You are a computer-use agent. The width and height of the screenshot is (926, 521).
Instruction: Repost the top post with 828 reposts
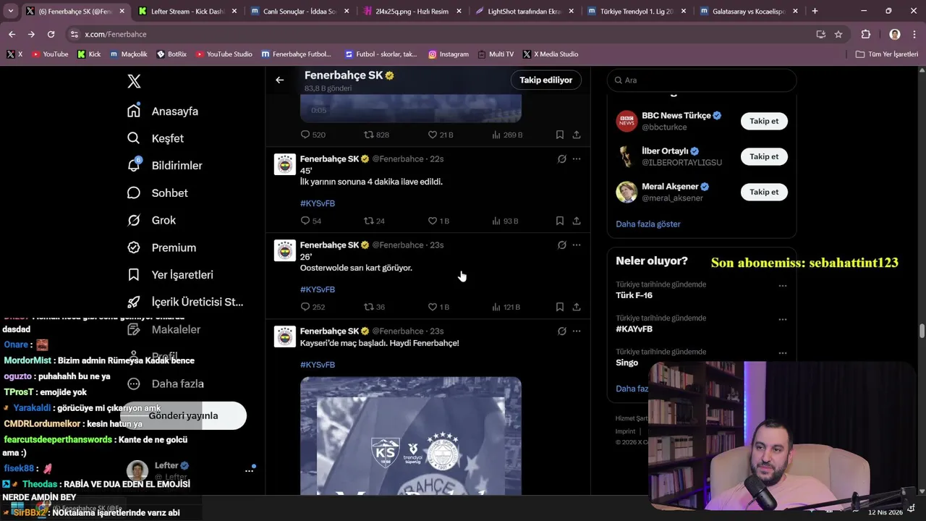(376, 135)
